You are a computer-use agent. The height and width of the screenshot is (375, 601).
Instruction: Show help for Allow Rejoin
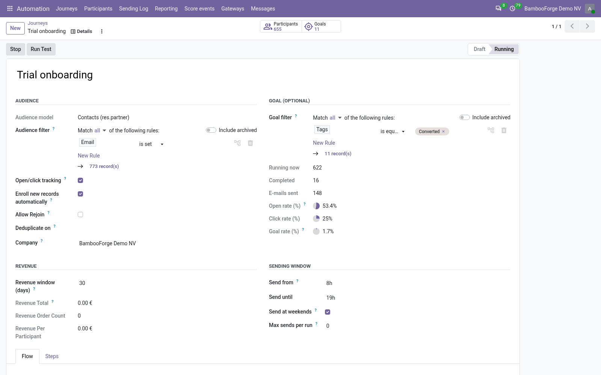tap(48, 213)
